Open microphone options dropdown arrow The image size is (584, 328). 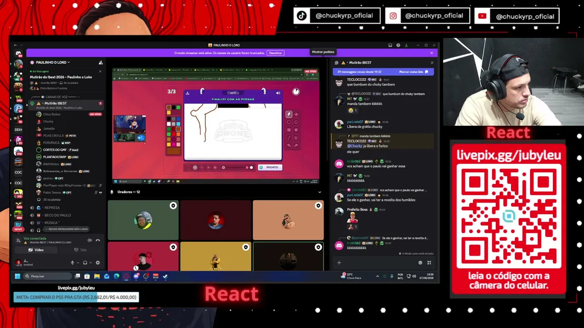77,262
